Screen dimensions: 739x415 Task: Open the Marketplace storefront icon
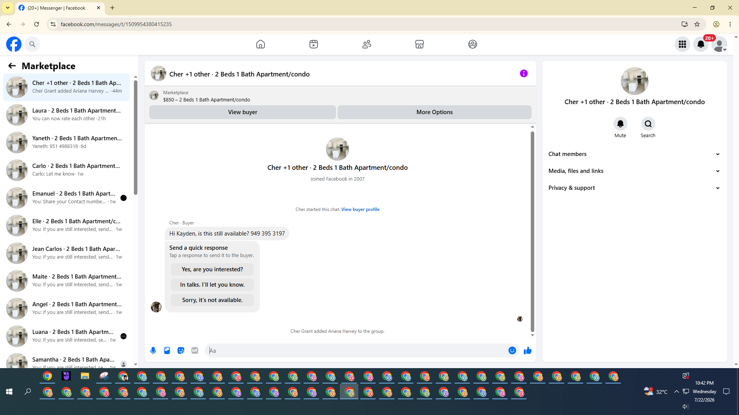[420, 44]
